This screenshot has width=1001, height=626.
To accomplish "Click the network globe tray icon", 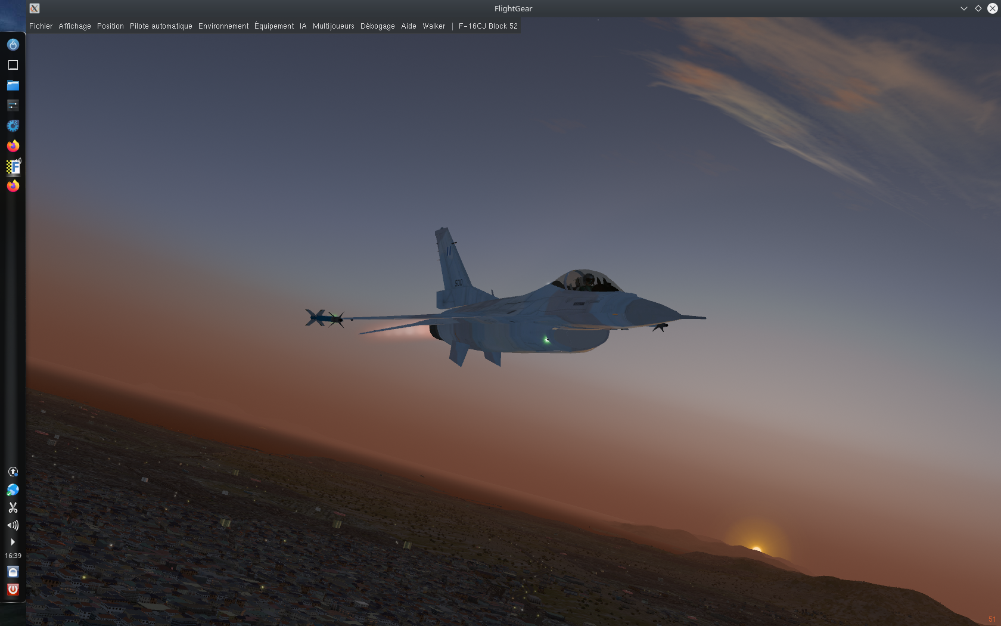I will [13, 489].
